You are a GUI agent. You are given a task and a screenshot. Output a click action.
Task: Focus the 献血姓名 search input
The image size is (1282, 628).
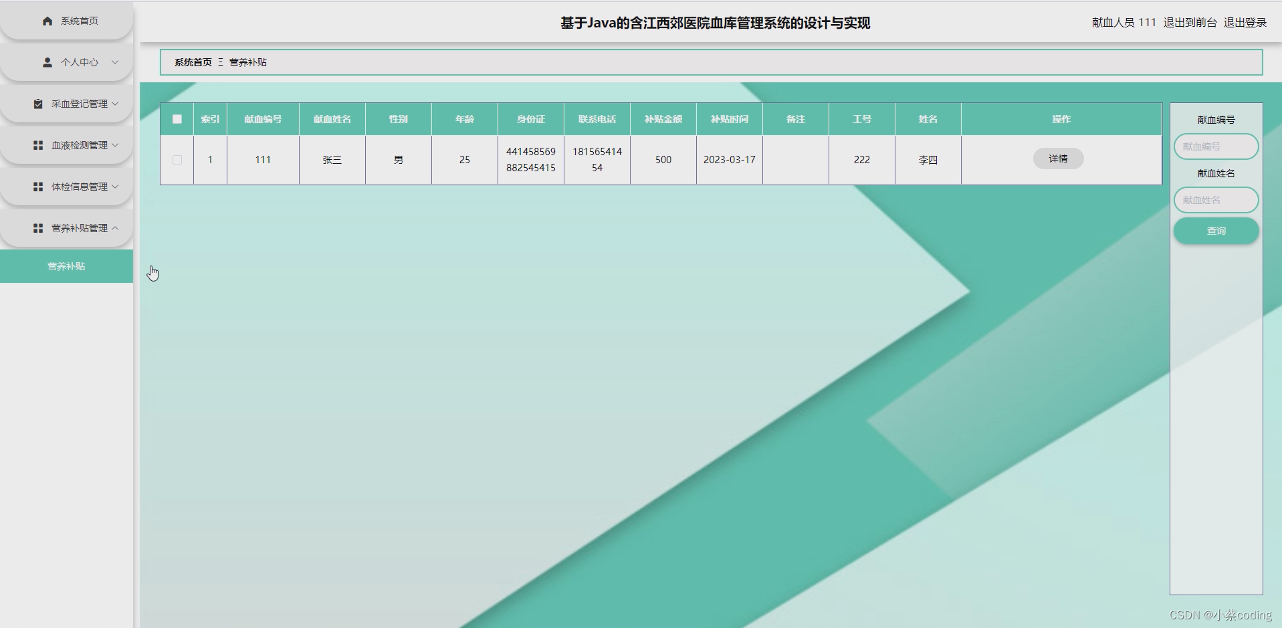click(1216, 200)
